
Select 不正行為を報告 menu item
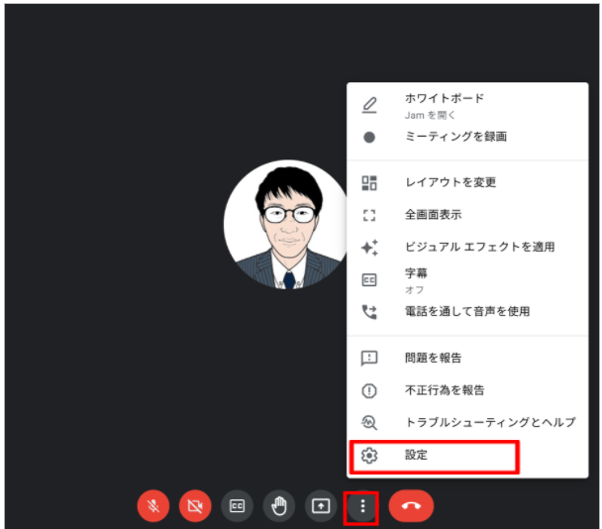tap(467, 390)
